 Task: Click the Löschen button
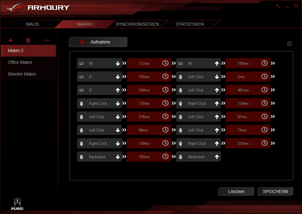pos(236,191)
